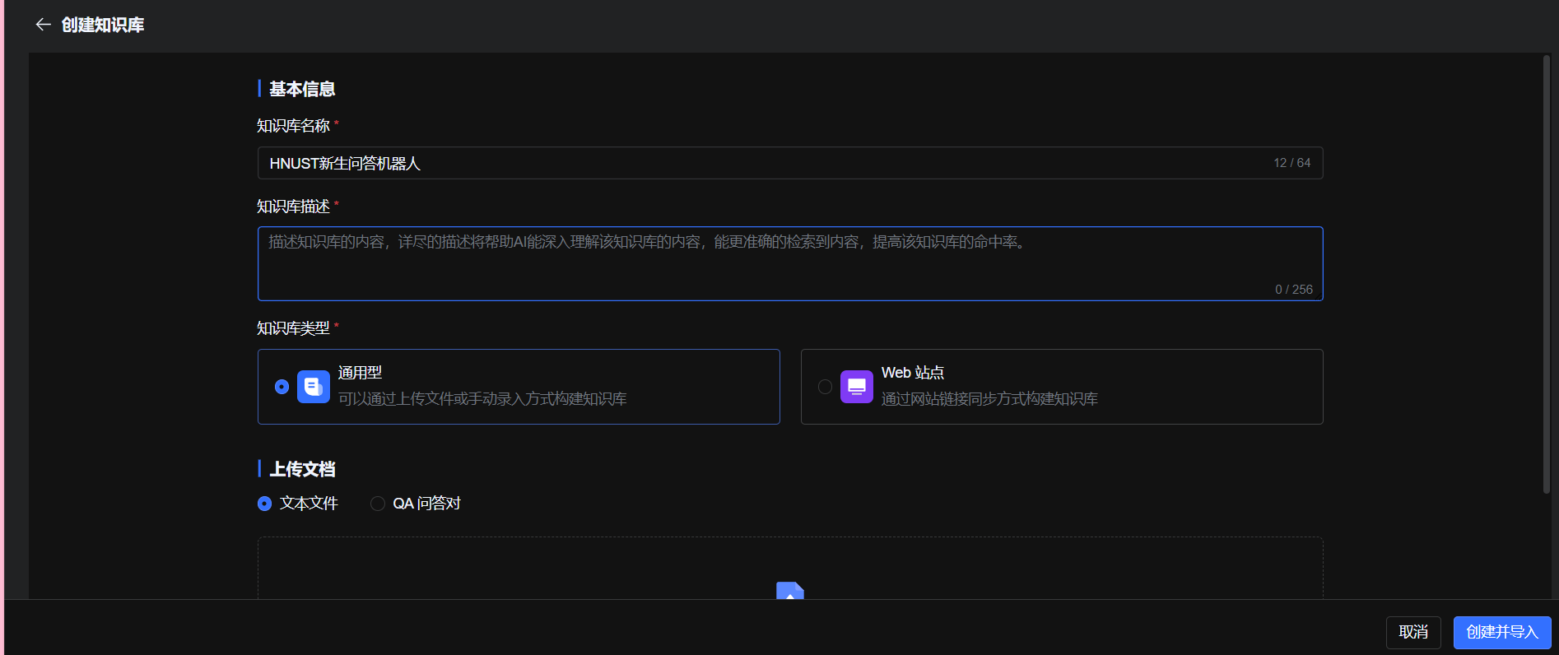
Task: Click the blue 通用型 document icon
Action: pos(313,387)
